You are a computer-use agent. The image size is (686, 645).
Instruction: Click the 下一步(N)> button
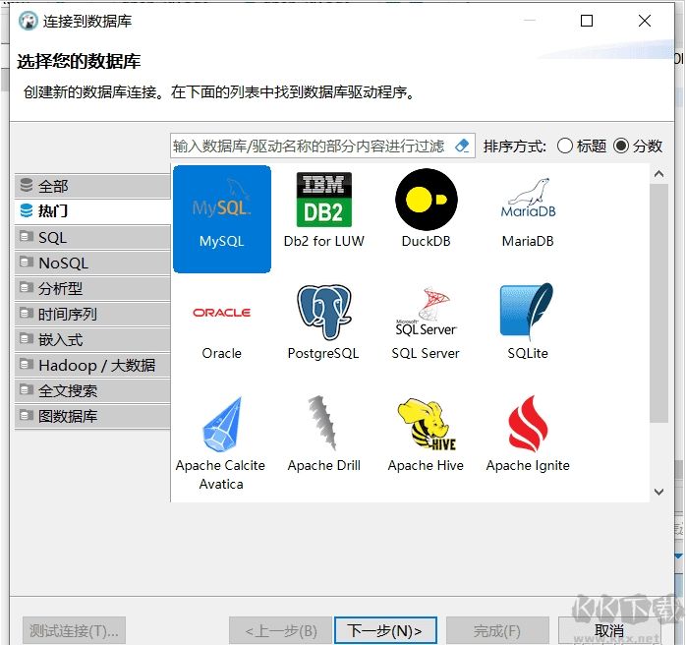385,630
